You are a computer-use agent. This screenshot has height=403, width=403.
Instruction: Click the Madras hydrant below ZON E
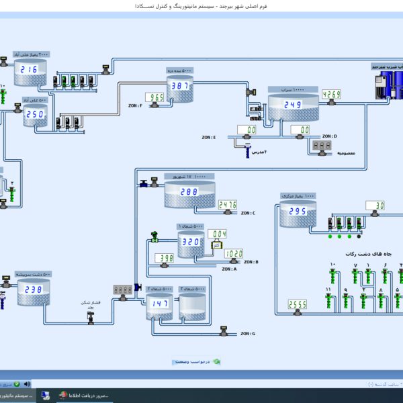point(248,146)
